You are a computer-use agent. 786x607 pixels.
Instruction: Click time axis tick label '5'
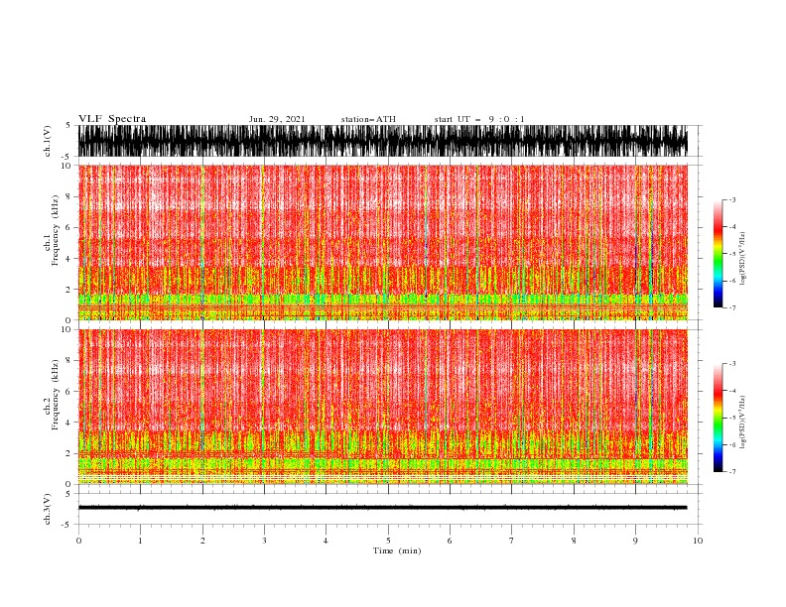click(388, 541)
